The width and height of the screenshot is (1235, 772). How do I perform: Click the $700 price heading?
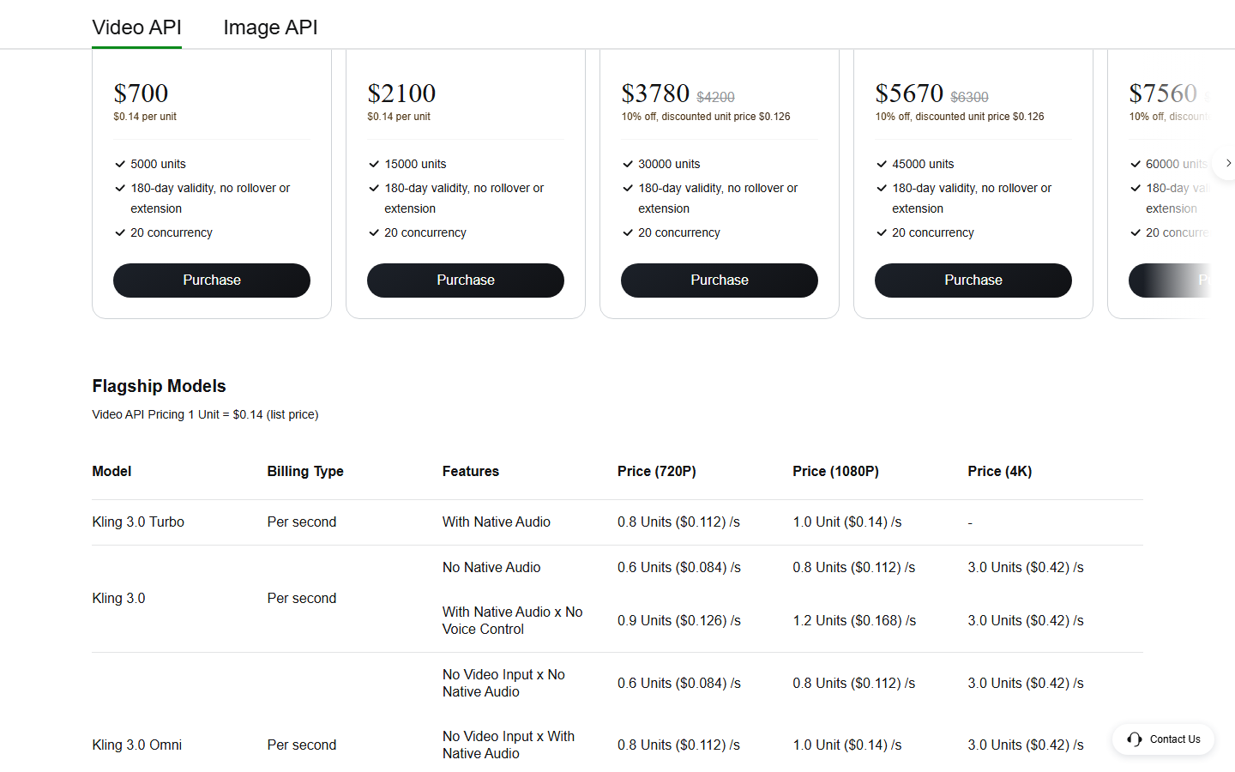[x=141, y=93]
